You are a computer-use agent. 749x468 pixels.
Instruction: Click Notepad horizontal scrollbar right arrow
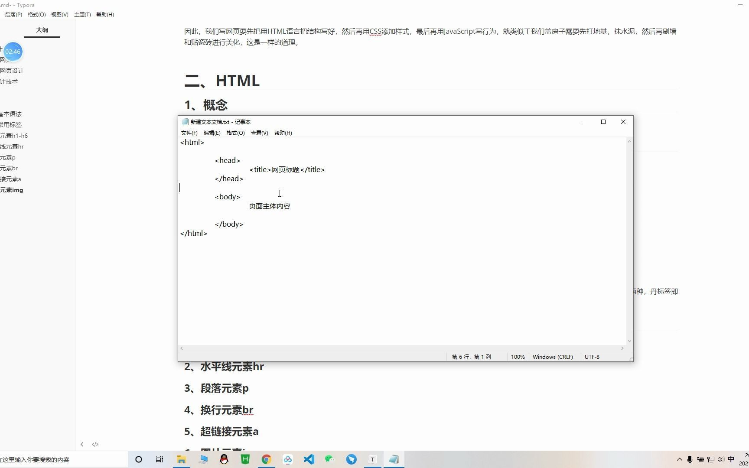[622, 348]
